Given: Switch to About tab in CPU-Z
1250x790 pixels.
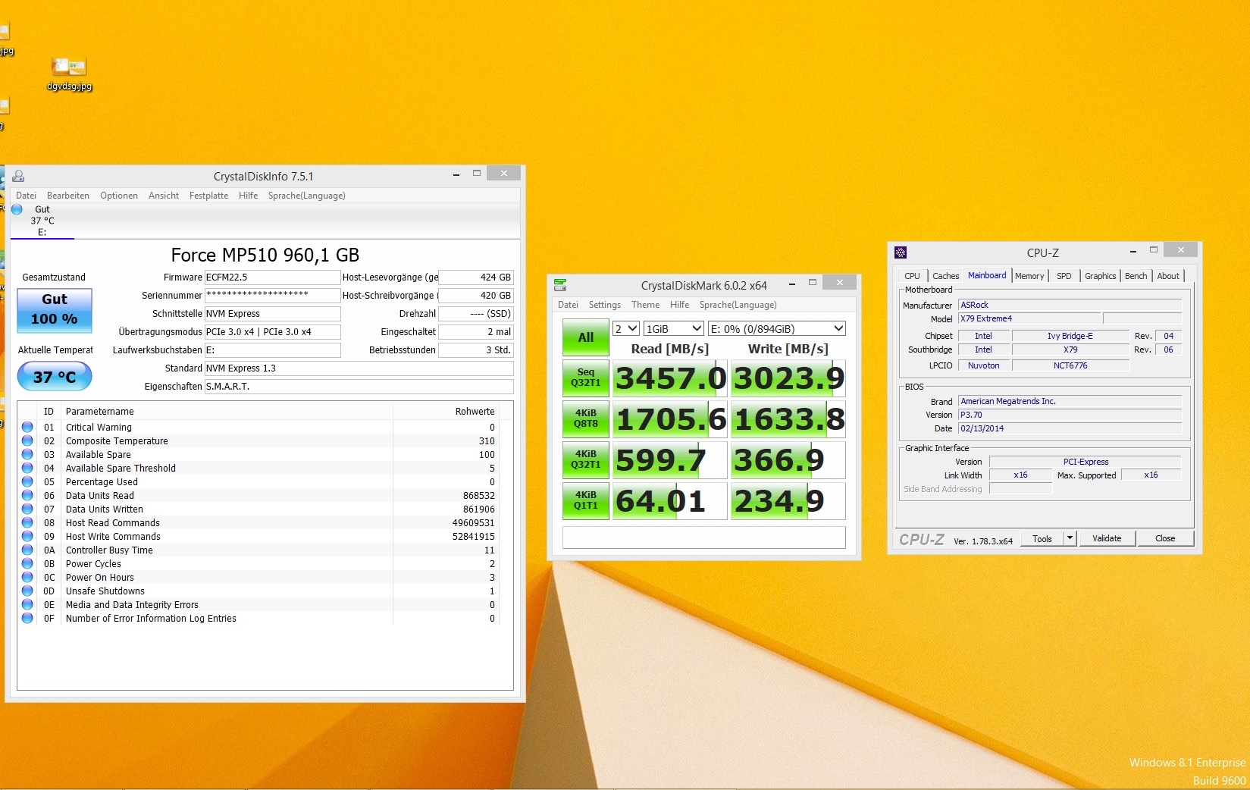Looking at the screenshot, I should pyautogui.click(x=1168, y=276).
